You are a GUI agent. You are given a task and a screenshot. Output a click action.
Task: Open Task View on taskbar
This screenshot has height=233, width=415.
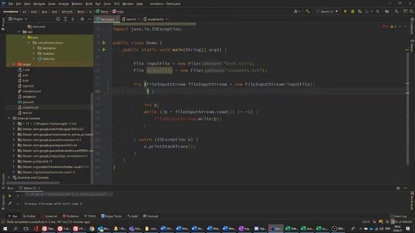(x=26, y=228)
